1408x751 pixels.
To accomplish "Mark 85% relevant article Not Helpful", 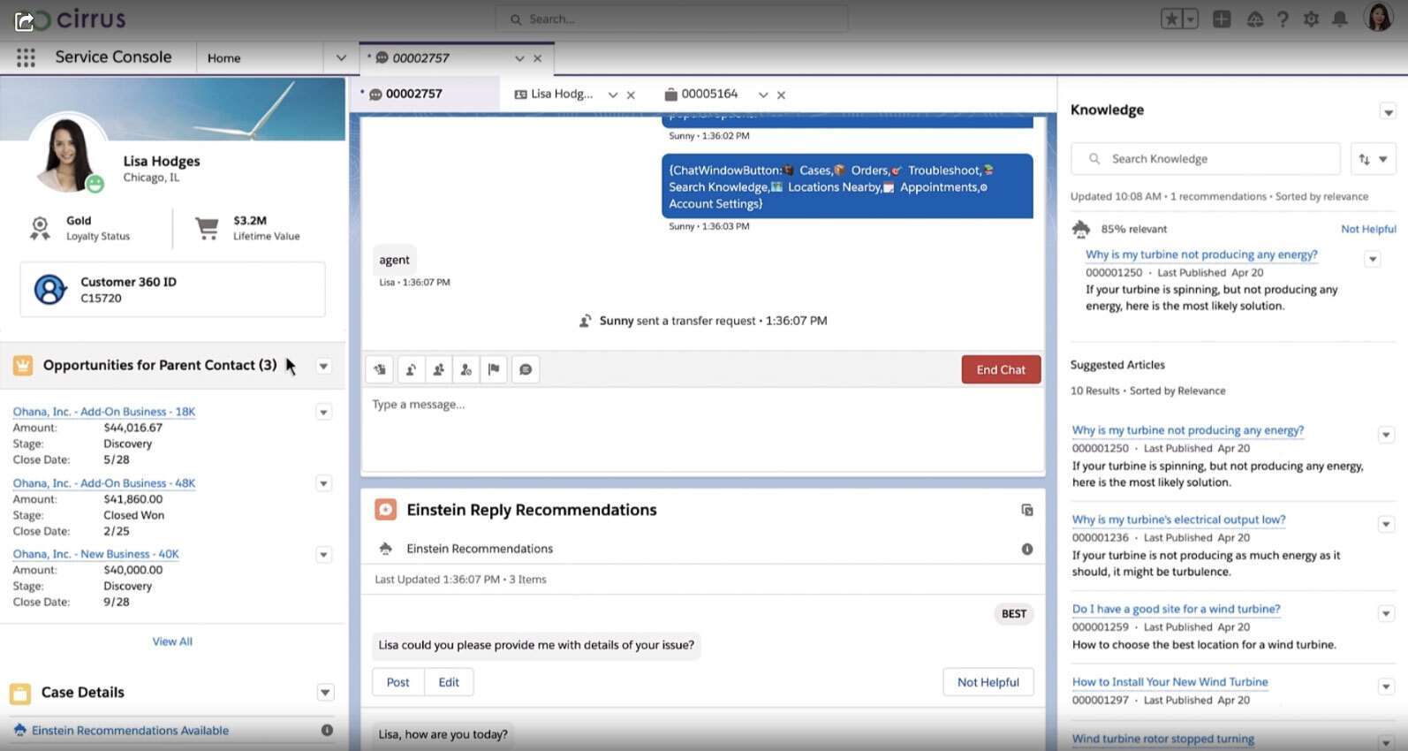I will pyautogui.click(x=1368, y=229).
